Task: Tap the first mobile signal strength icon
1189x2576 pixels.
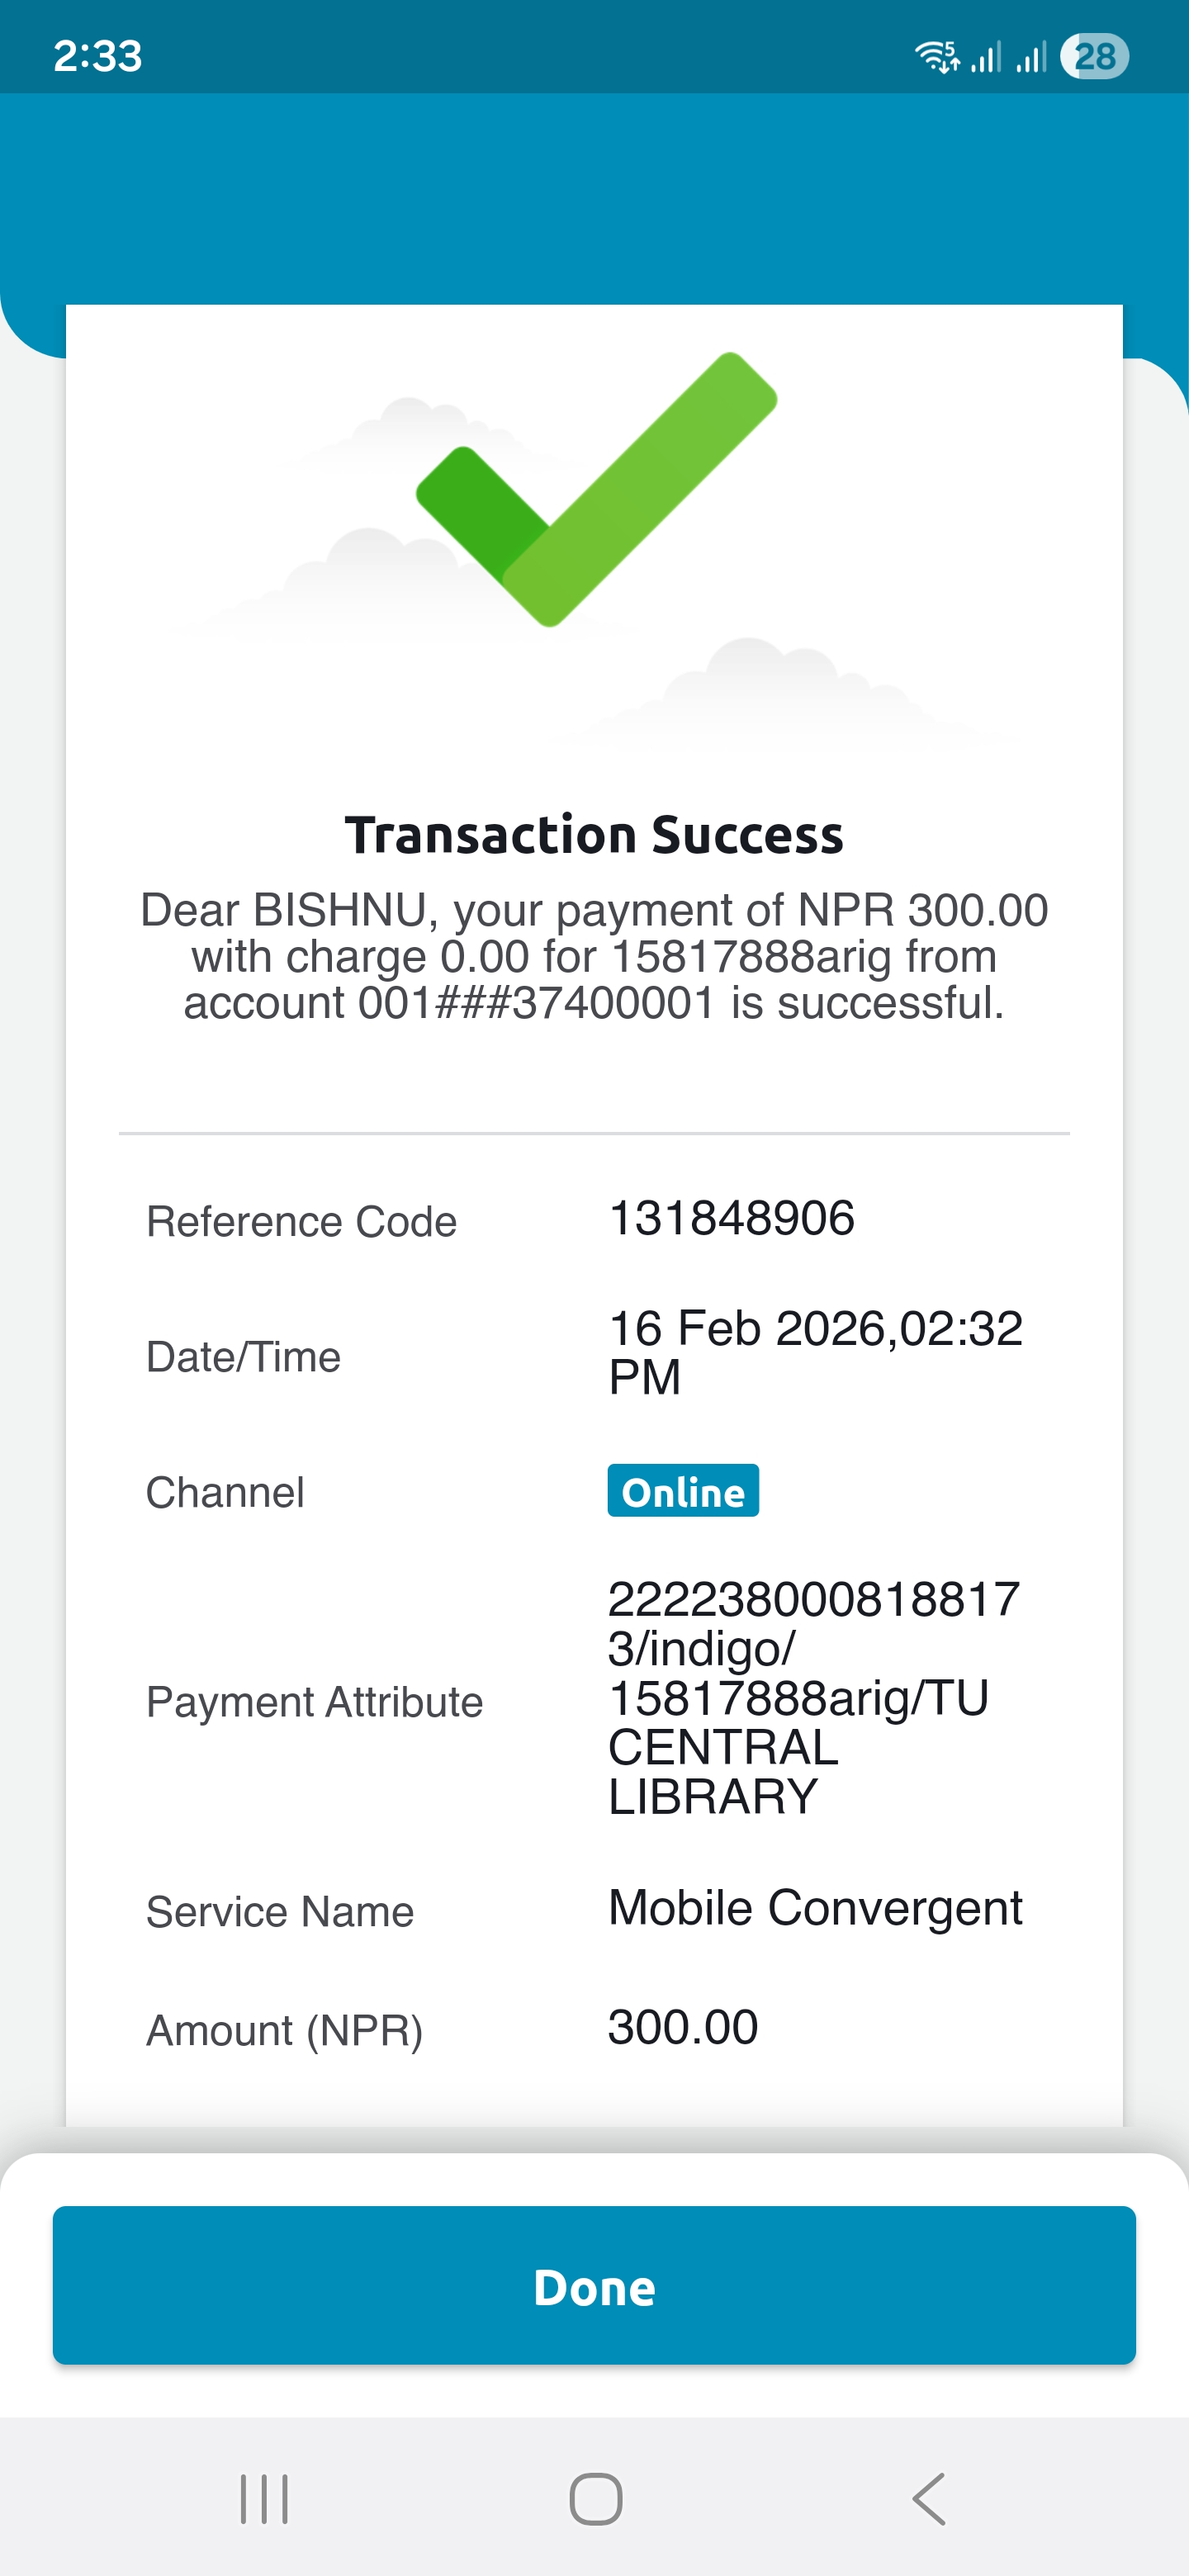Action: [x=986, y=57]
